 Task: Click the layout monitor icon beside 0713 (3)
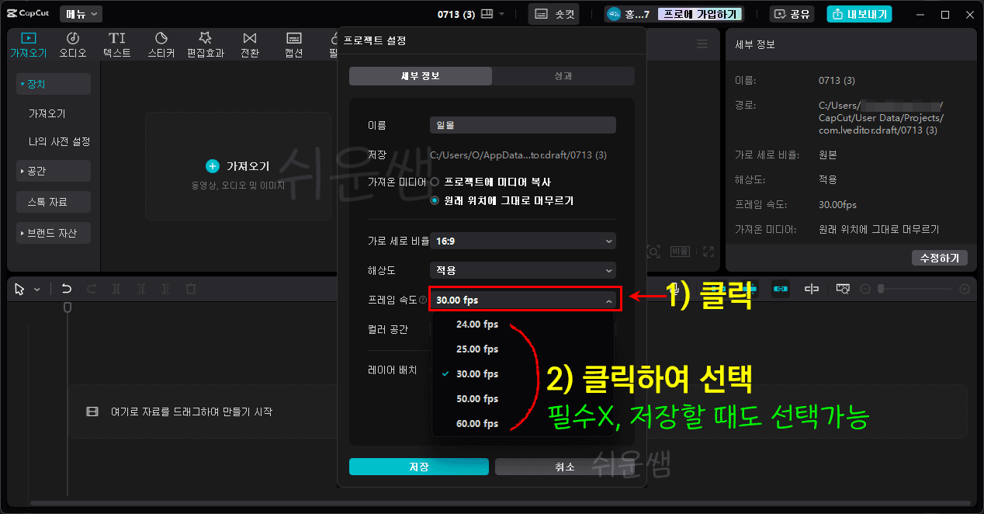point(487,14)
